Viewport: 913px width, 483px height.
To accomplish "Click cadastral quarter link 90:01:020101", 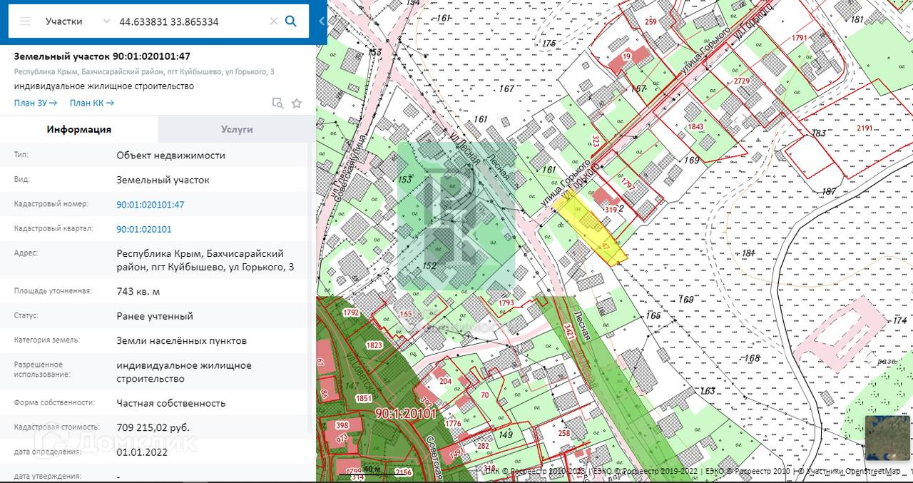I will point(144,229).
